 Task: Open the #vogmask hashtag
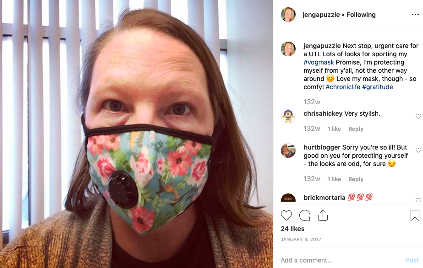319,62
